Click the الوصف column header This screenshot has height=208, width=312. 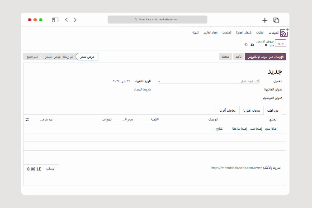tap(213, 119)
